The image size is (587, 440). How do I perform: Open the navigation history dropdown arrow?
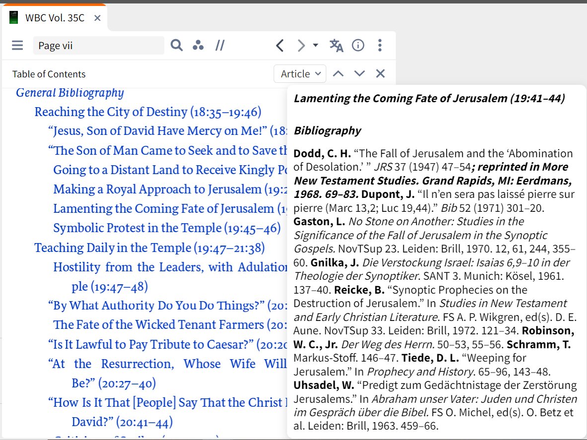[x=315, y=45]
